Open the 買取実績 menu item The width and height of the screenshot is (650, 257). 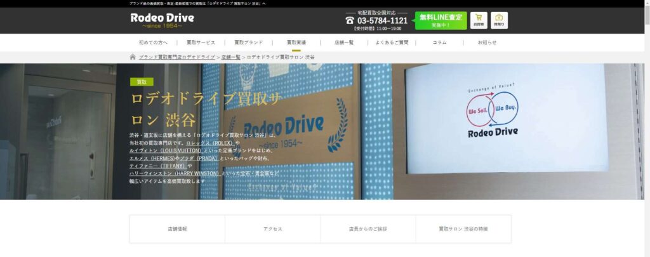tap(296, 43)
